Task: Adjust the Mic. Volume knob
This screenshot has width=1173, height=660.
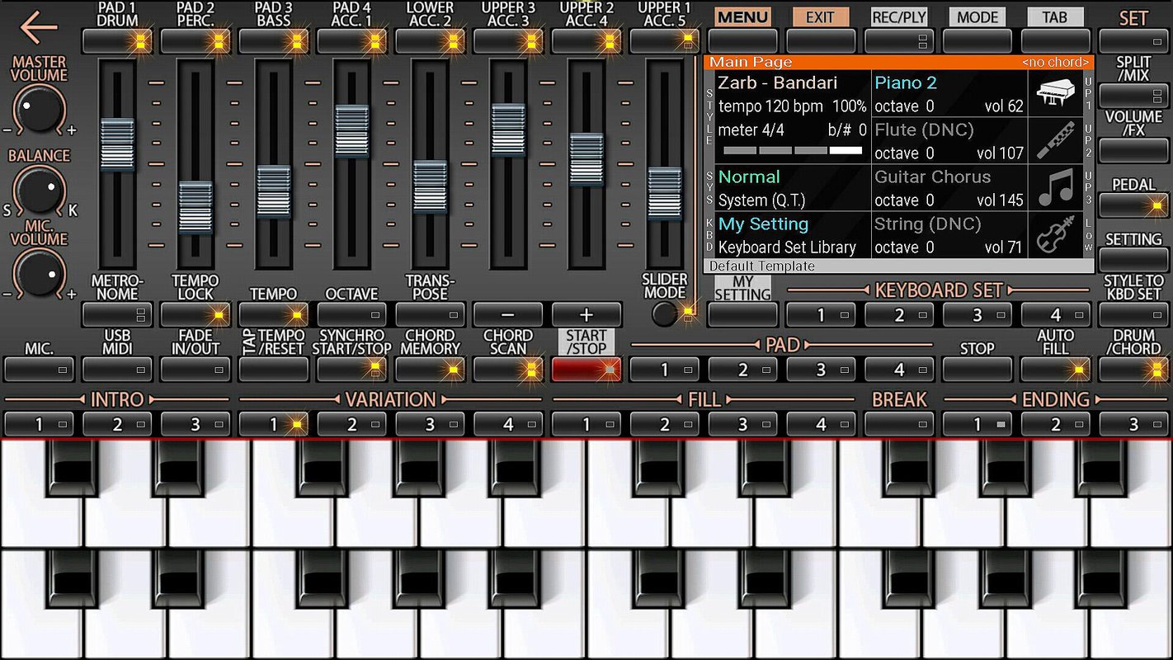Action: (x=39, y=274)
